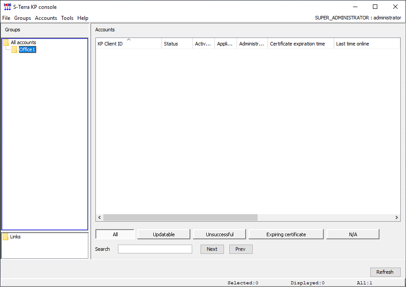This screenshot has height=287, width=406.
Task: Click the All:1 status bar entry
Action: [364, 283]
